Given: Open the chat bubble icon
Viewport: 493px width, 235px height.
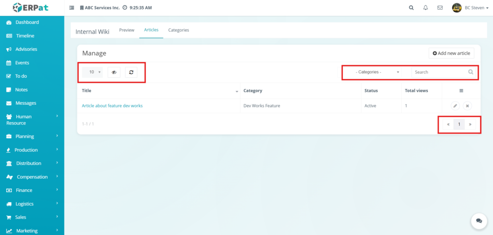Looking at the screenshot, I should 479,221.
